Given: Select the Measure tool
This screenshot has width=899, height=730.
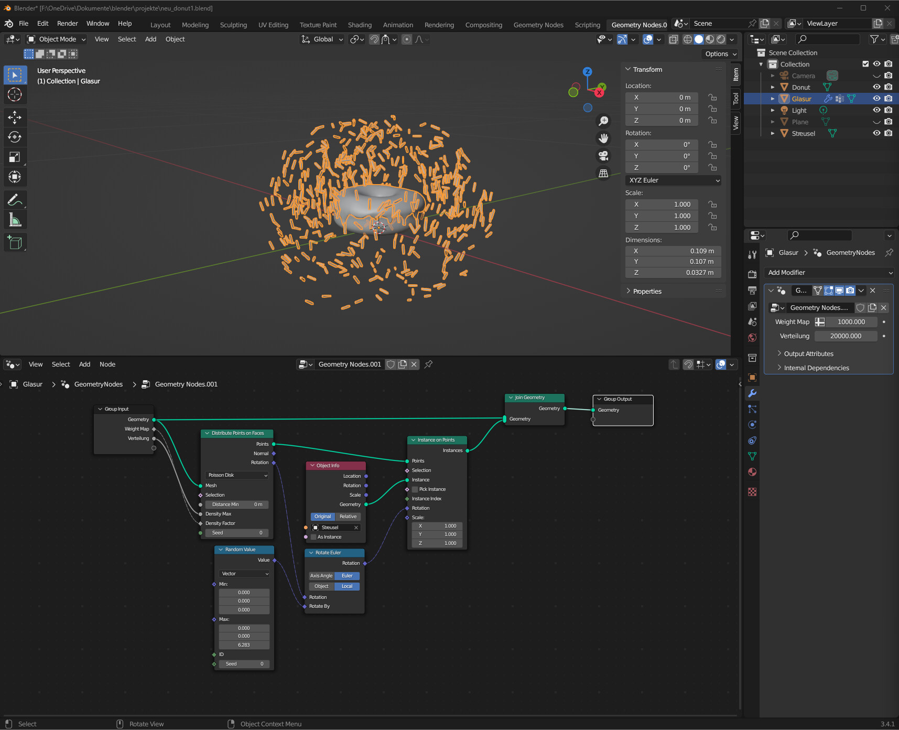Looking at the screenshot, I should point(15,219).
